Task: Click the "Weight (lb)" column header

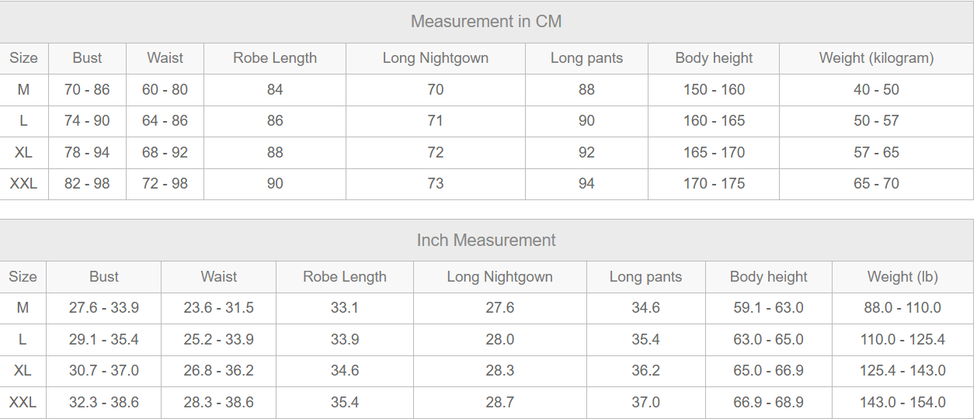Action: tap(902, 277)
